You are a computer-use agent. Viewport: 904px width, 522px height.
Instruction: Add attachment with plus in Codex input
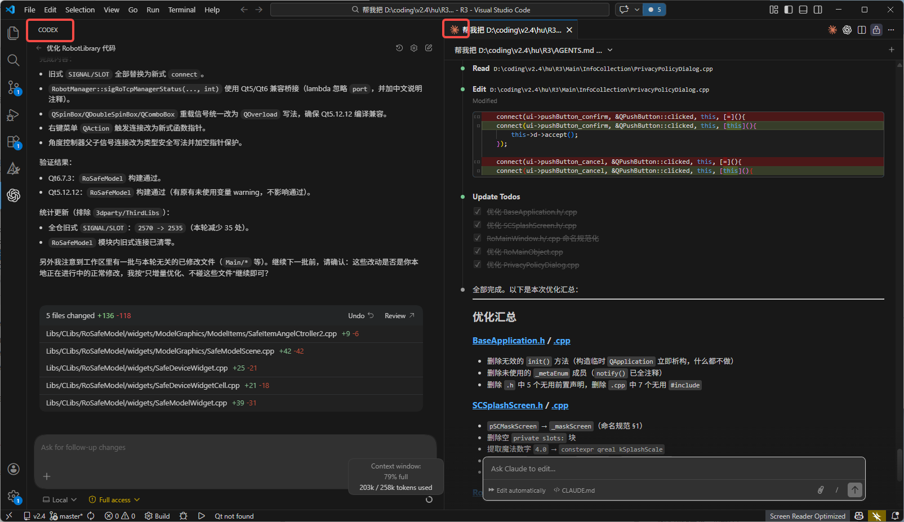coord(47,476)
